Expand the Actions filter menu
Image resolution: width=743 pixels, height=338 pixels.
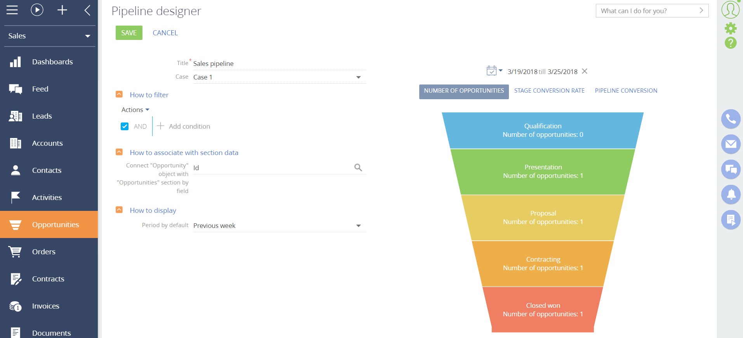click(135, 110)
